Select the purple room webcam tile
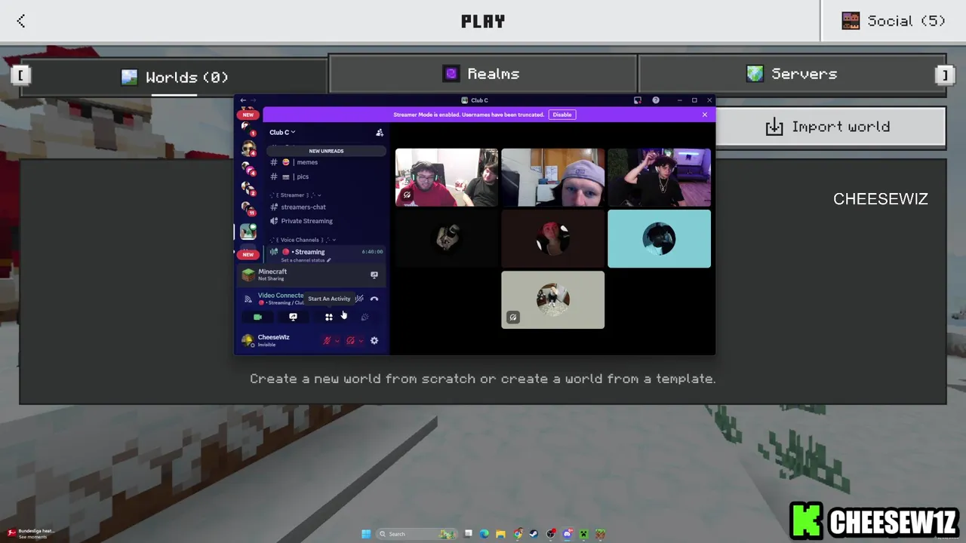Viewport: 966px width, 543px height. tap(659, 177)
